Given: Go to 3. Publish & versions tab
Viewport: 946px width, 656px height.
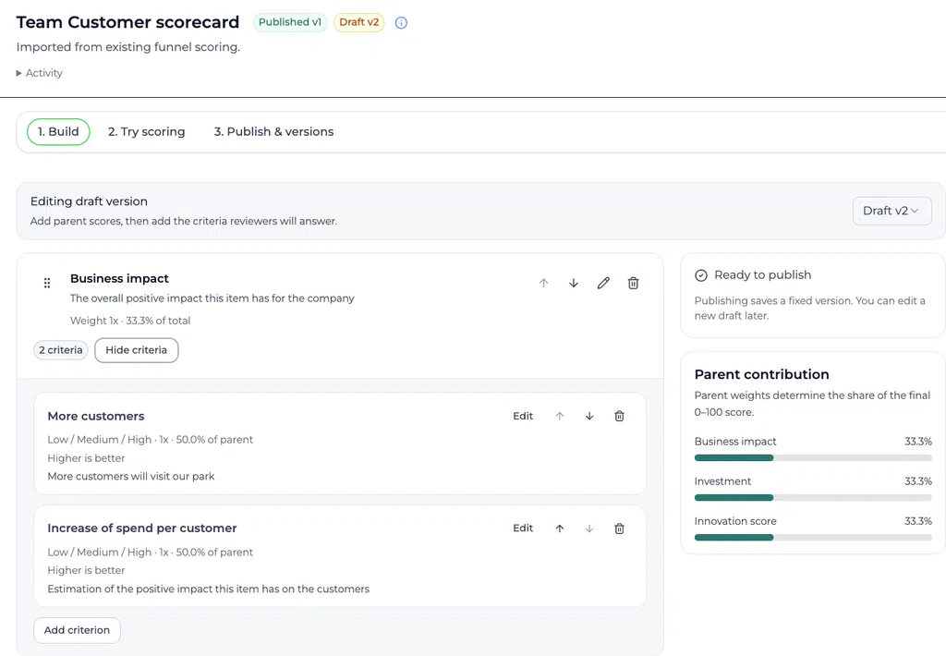Looking at the screenshot, I should [273, 131].
